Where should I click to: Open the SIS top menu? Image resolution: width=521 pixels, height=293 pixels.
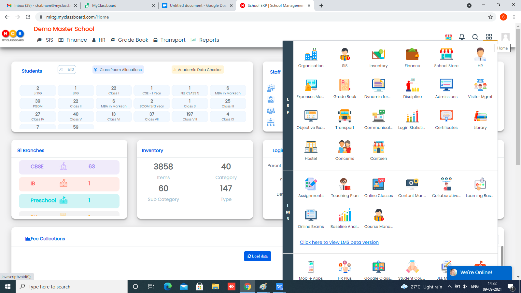pos(45,40)
